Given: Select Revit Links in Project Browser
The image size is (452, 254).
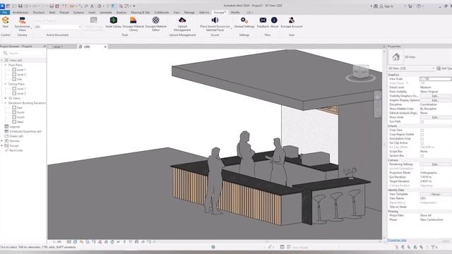Looking at the screenshot, I should [16, 150].
